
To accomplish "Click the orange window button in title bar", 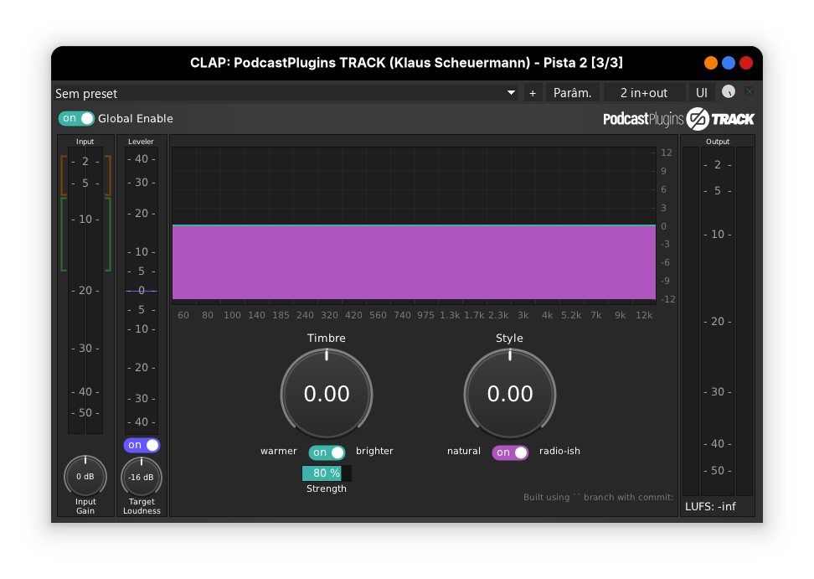I will pyautogui.click(x=711, y=63).
